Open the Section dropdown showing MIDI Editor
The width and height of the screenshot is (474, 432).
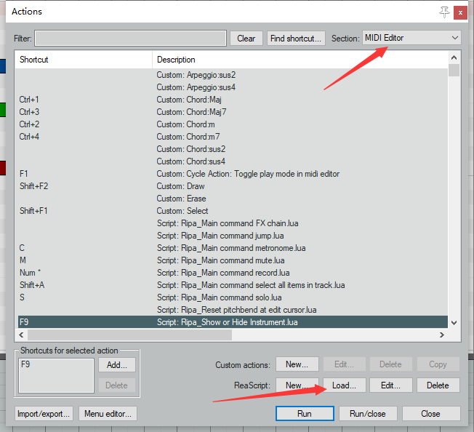[411, 38]
